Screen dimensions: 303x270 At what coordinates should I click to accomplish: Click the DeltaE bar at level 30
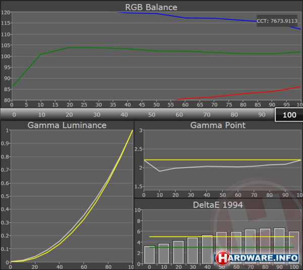(193, 250)
